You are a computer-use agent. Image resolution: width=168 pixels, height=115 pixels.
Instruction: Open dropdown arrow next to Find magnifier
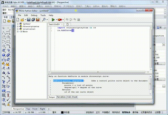coord(47,20)
